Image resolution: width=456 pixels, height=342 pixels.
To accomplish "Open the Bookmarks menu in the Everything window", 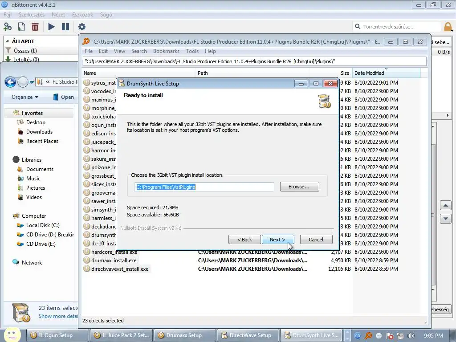I will pos(166,51).
